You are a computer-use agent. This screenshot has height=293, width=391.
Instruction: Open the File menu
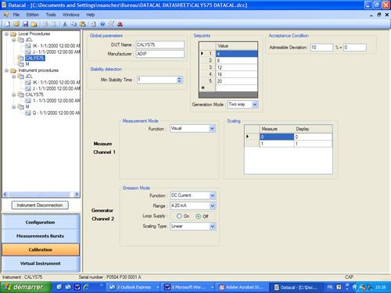coord(16,15)
